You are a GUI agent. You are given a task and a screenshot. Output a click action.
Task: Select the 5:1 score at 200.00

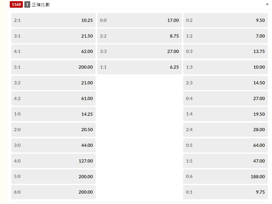53,67
